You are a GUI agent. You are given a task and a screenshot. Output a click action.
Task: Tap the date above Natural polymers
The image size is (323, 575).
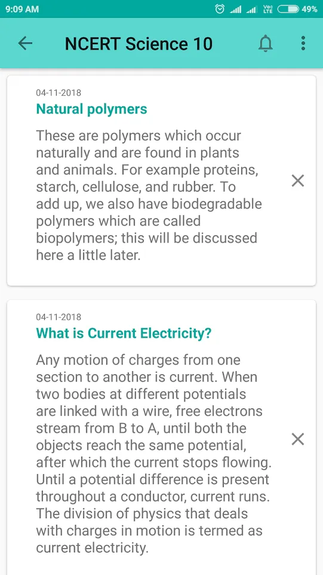[59, 93]
